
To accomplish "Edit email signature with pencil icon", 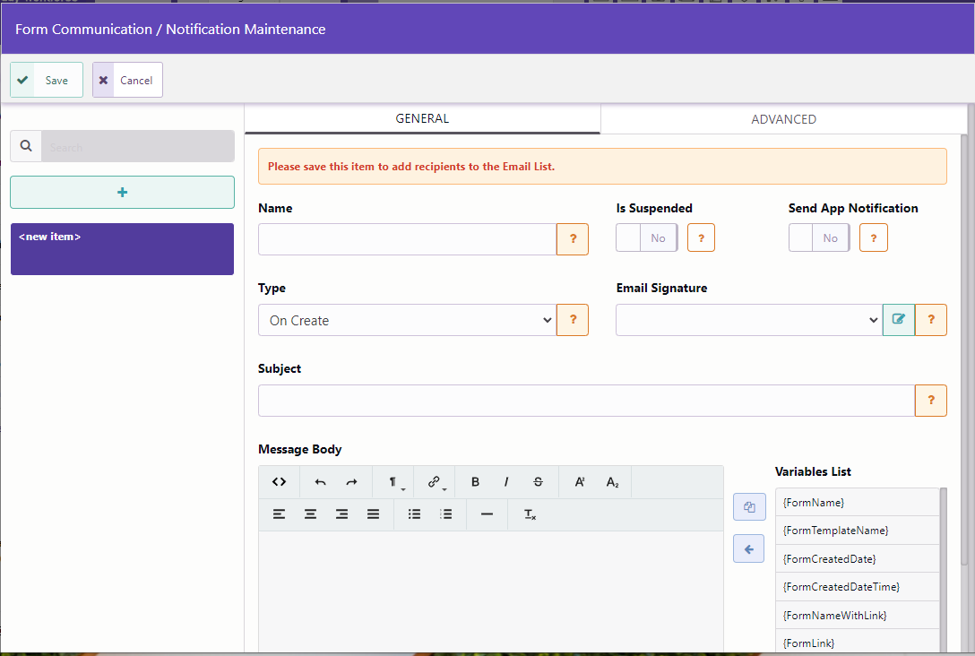I will point(899,320).
